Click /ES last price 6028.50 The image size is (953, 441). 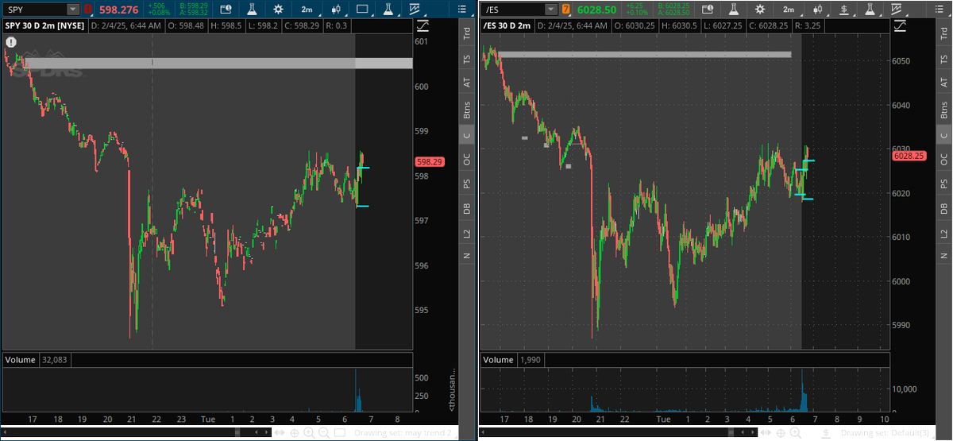click(x=597, y=10)
